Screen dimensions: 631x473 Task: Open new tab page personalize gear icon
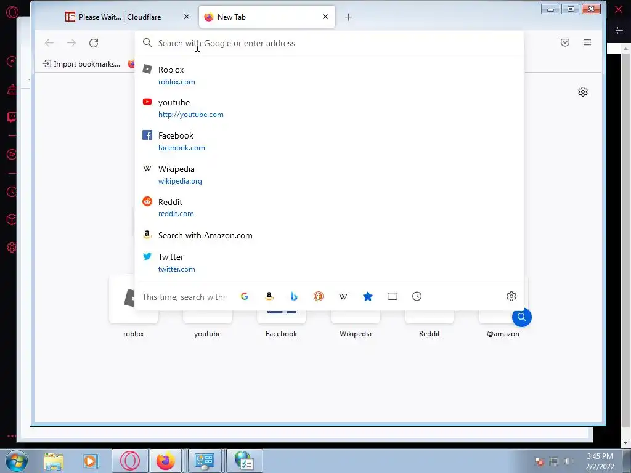583,92
